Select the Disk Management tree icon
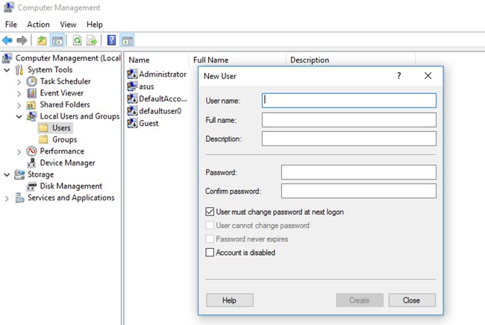The image size is (485, 325). [x=33, y=186]
